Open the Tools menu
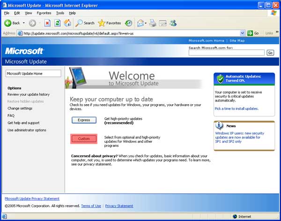Image resolution: width=281 pixels, height=221 pixels. coord(60,13)
